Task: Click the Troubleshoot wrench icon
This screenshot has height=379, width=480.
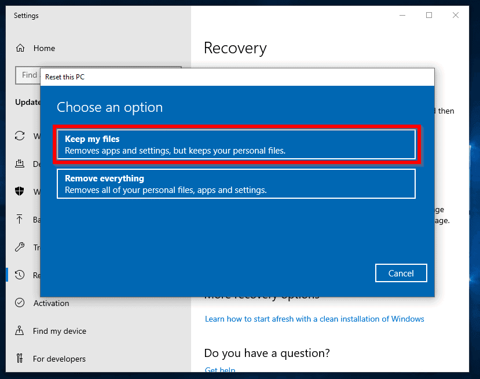Action: pos(20,247)
